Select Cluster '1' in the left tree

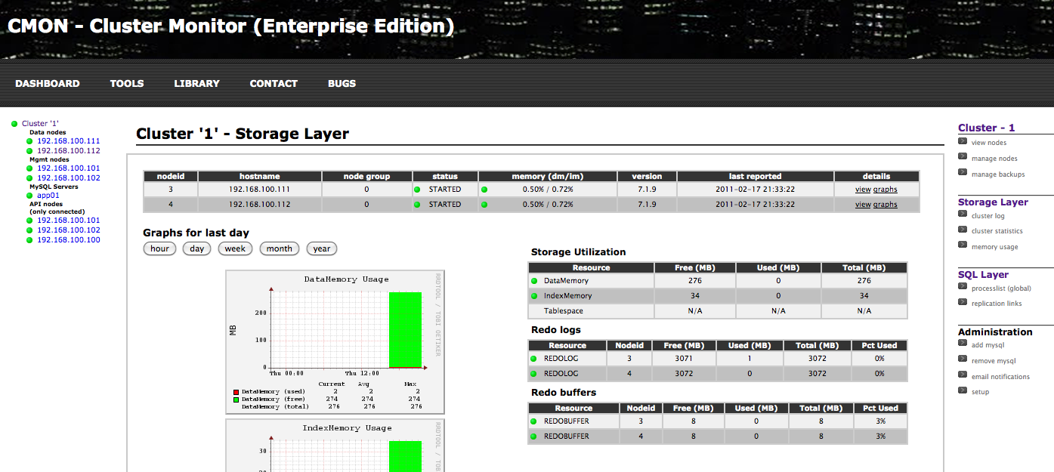40,123
